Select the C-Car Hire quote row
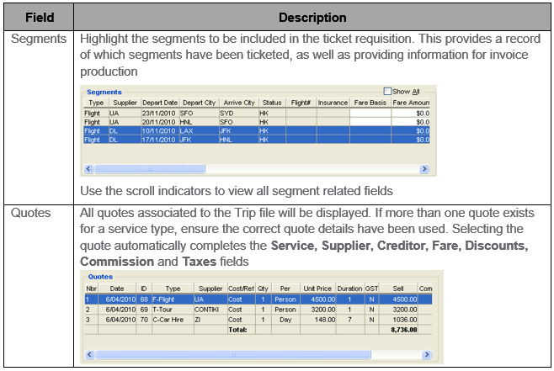 point(258,320)
